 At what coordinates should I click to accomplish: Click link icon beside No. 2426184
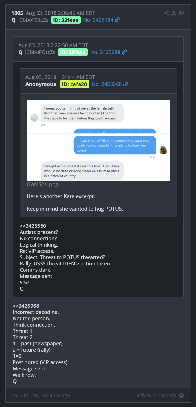point(117,20)
